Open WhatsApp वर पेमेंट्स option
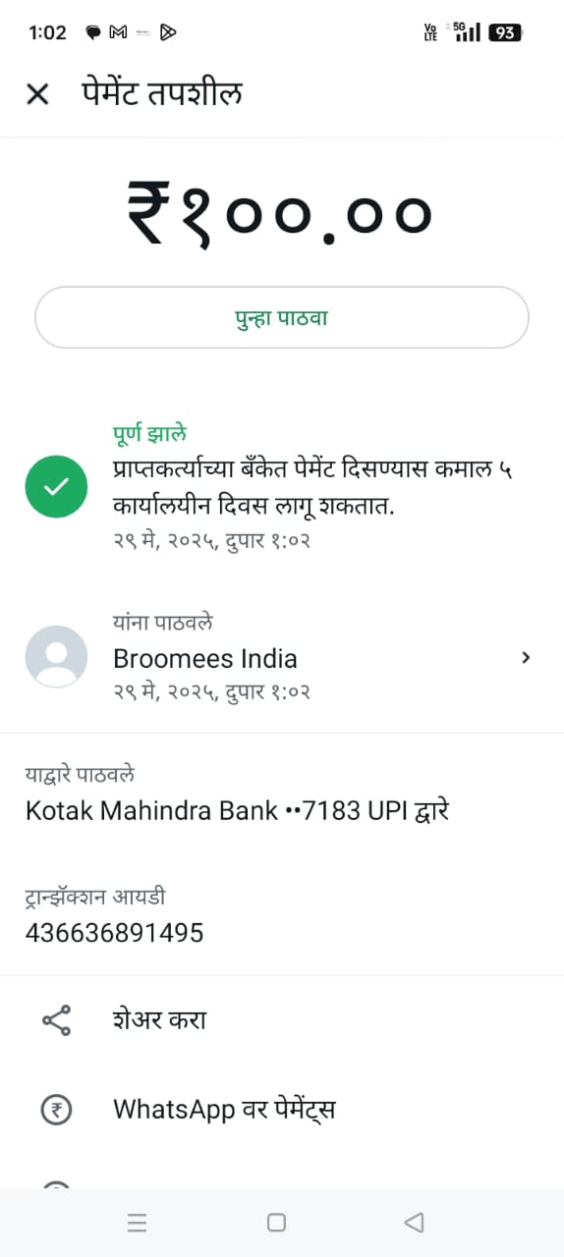This screenshot has height=1257, width=564. tap(224, 1110)
